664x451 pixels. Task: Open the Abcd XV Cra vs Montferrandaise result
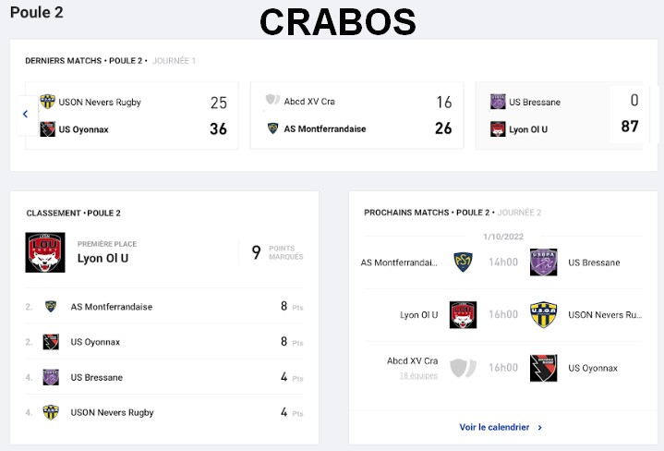(357, 116)
